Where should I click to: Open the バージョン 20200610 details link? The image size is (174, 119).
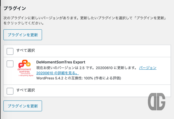[x=96, y=70]
